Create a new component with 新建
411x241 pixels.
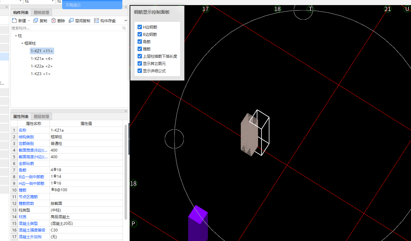pos(19,21)
